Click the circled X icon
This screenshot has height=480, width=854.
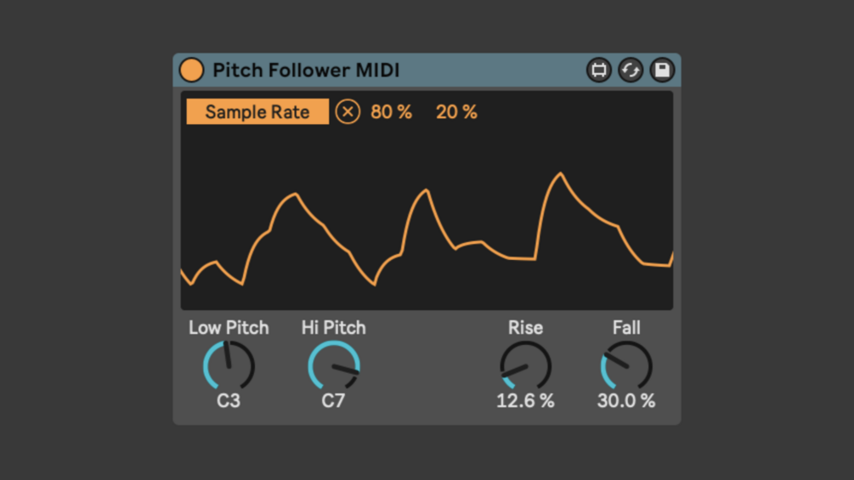tap(348, 111)
